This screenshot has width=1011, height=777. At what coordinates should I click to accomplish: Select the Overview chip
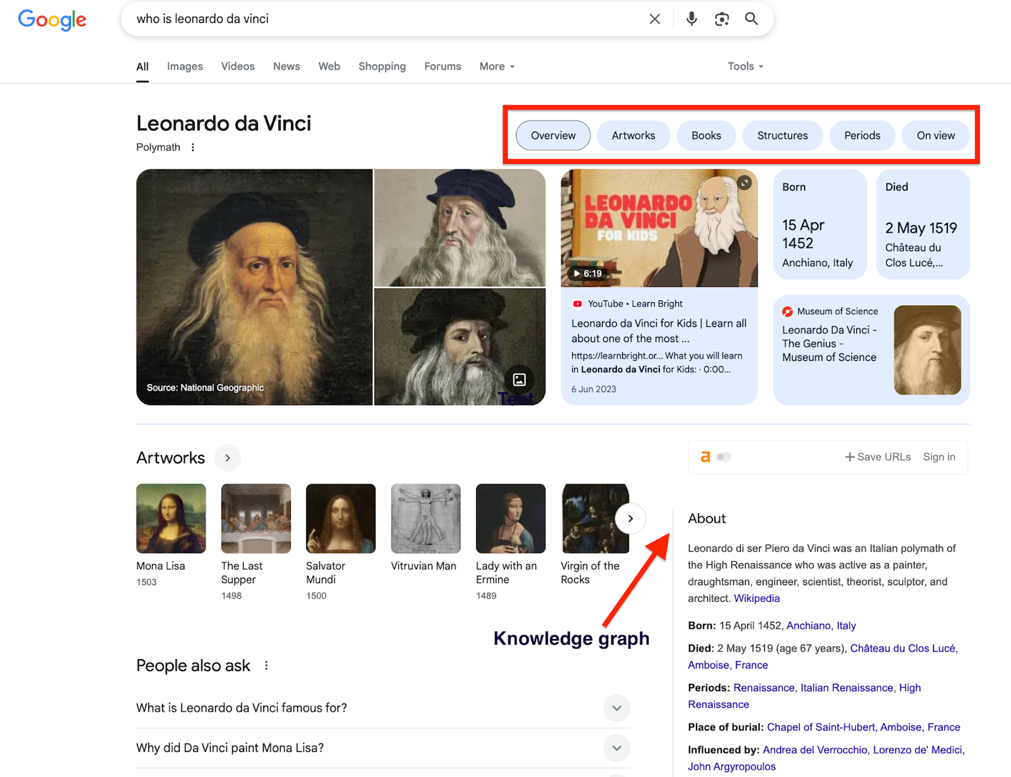click(x=553, y=135)
